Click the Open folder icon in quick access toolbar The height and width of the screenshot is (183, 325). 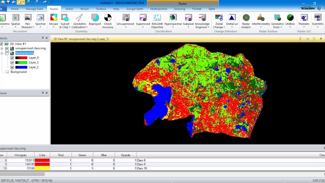point(3,2)
